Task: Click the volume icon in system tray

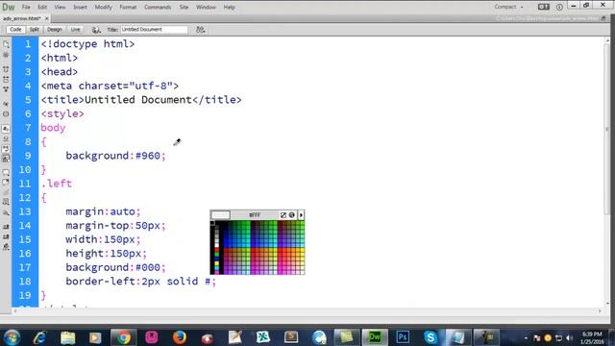Action: tap(570, 337)
